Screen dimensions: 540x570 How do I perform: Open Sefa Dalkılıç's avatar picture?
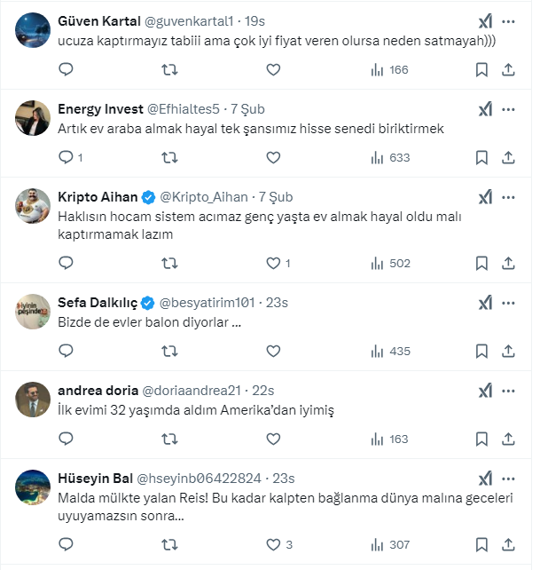pos(33,311)
